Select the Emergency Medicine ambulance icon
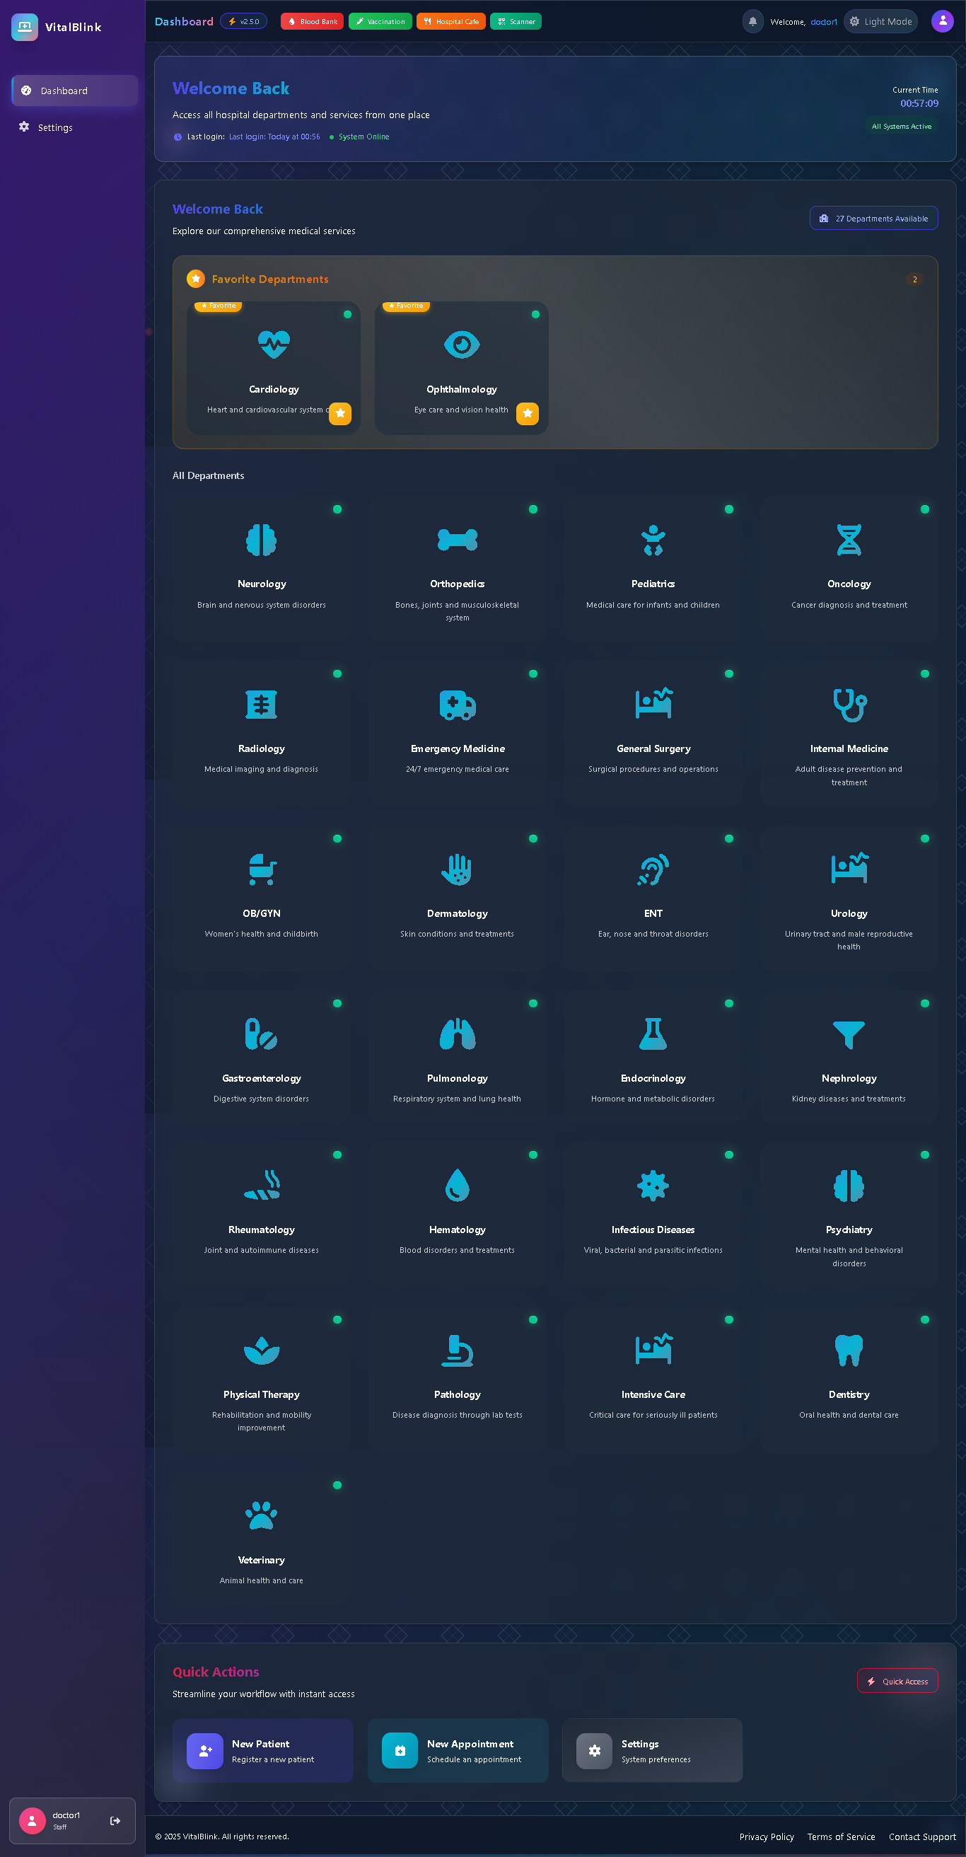 pos(458,705)
